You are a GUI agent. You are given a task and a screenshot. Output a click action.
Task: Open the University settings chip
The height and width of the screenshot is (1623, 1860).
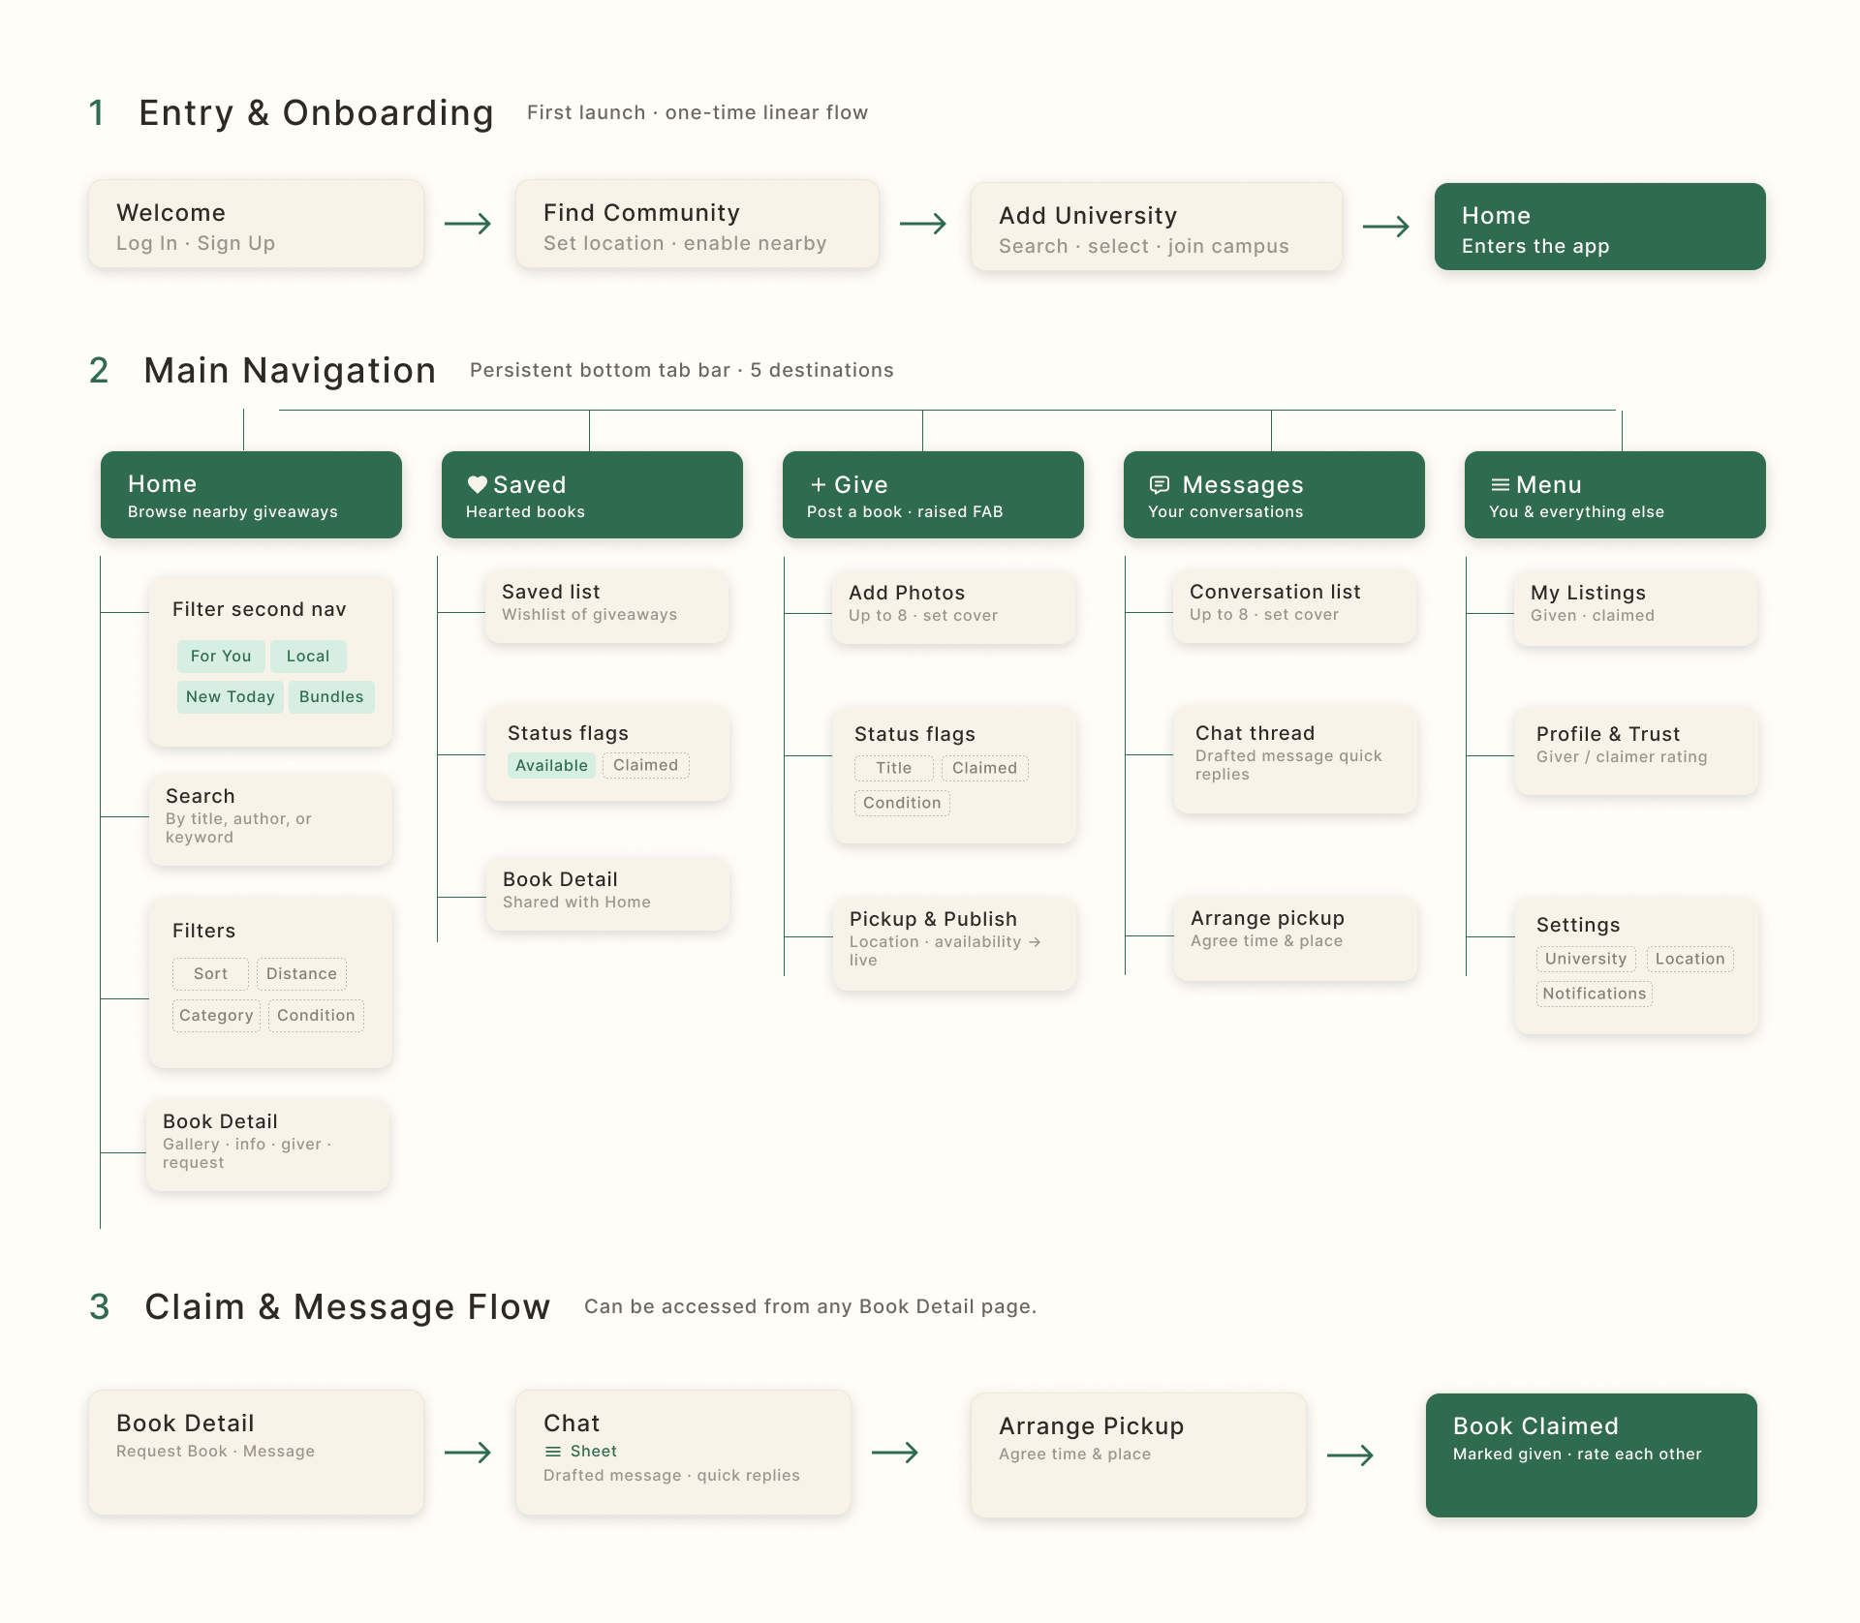pos(1586,959)
